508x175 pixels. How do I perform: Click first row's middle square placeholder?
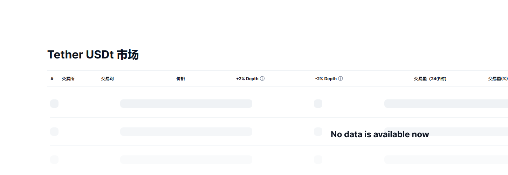(318, 104)
